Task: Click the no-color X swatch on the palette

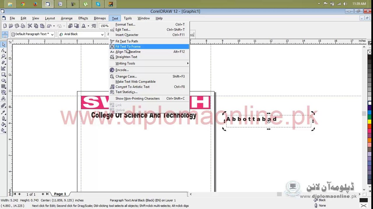Action: tap(370, 52)
